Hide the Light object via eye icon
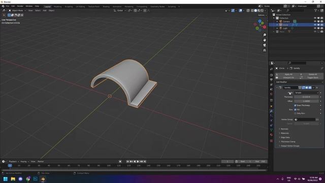325x183 pixels. 315,28
